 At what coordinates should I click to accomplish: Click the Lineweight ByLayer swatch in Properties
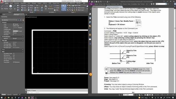[x=15, y=31]
